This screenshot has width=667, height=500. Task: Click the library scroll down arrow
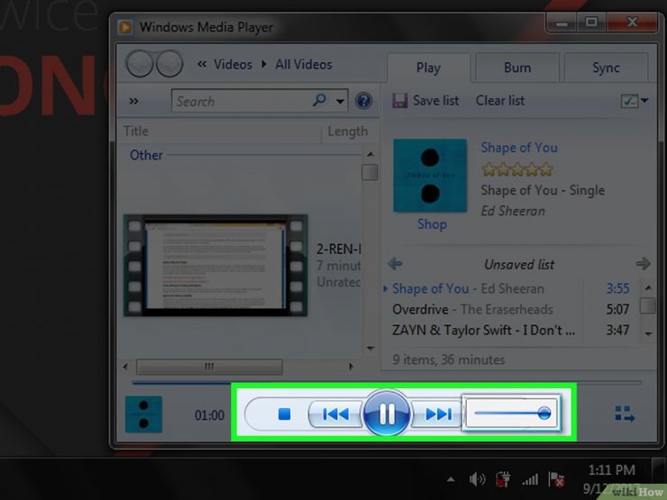point(370,349)
